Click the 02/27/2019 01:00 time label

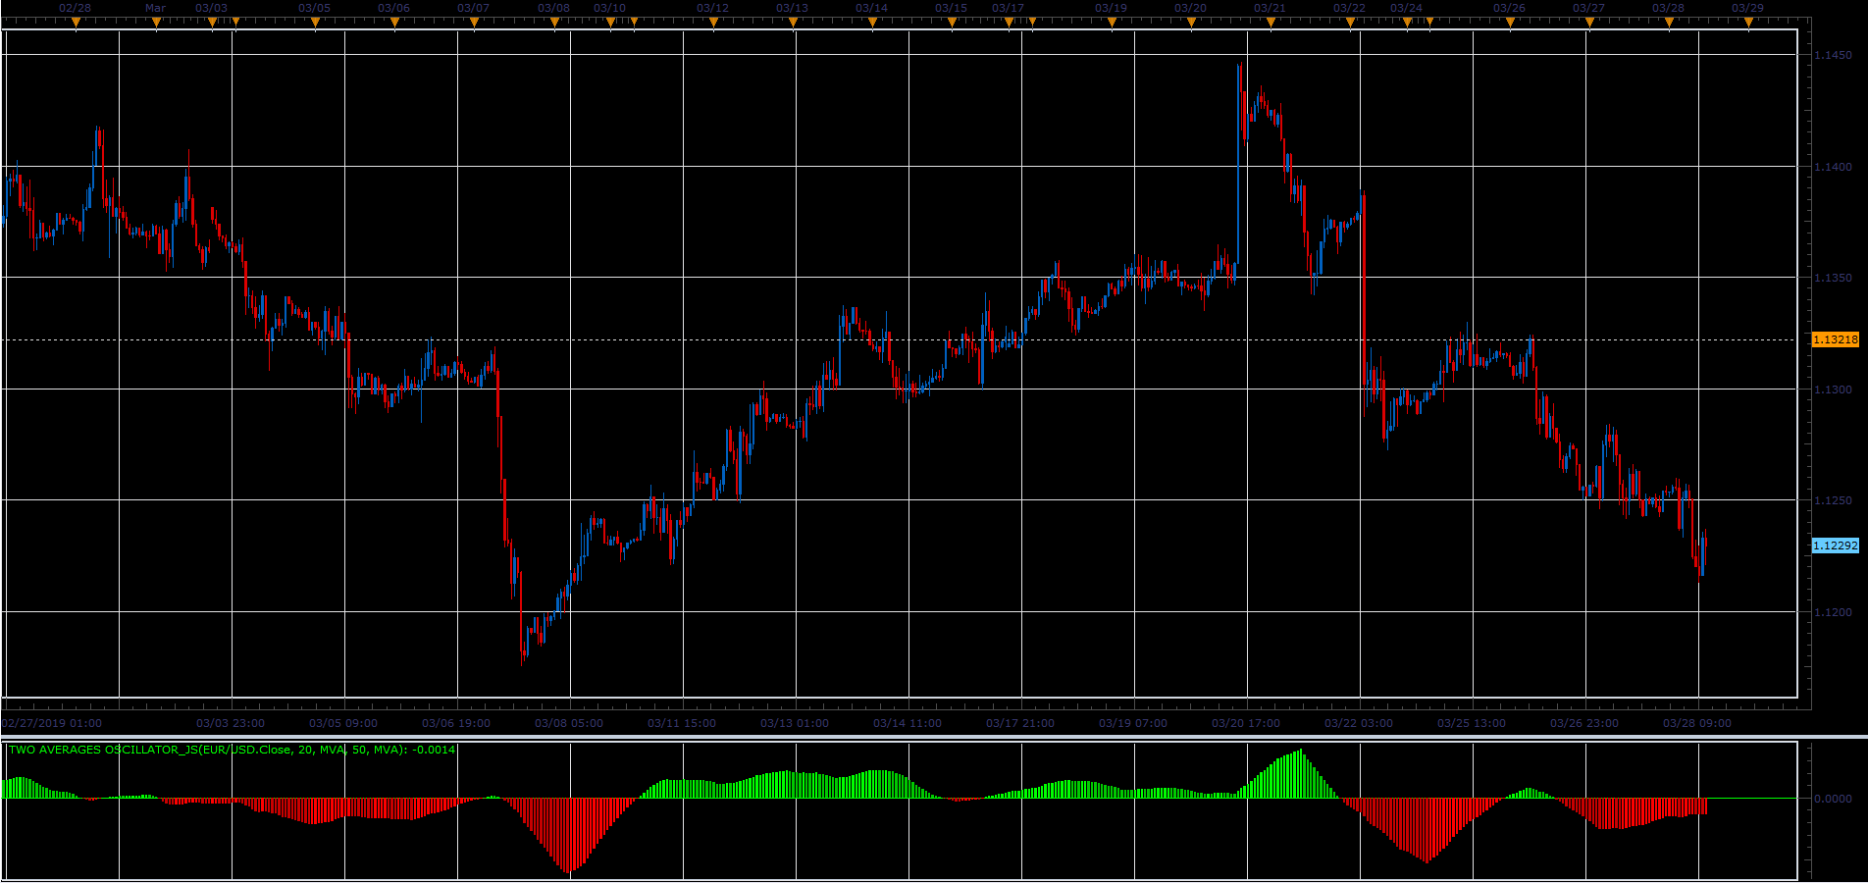pos(52,723)
